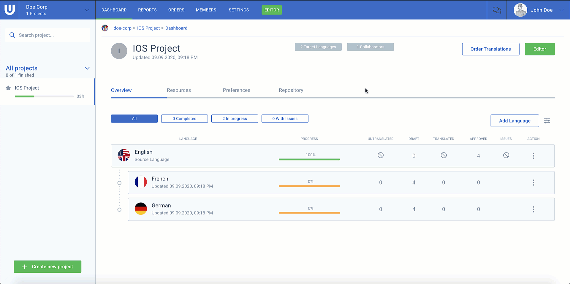This screenshot has width=570, height=284.
Task: Click the IOS Project breadcrumb link
Action: point(148,28)
